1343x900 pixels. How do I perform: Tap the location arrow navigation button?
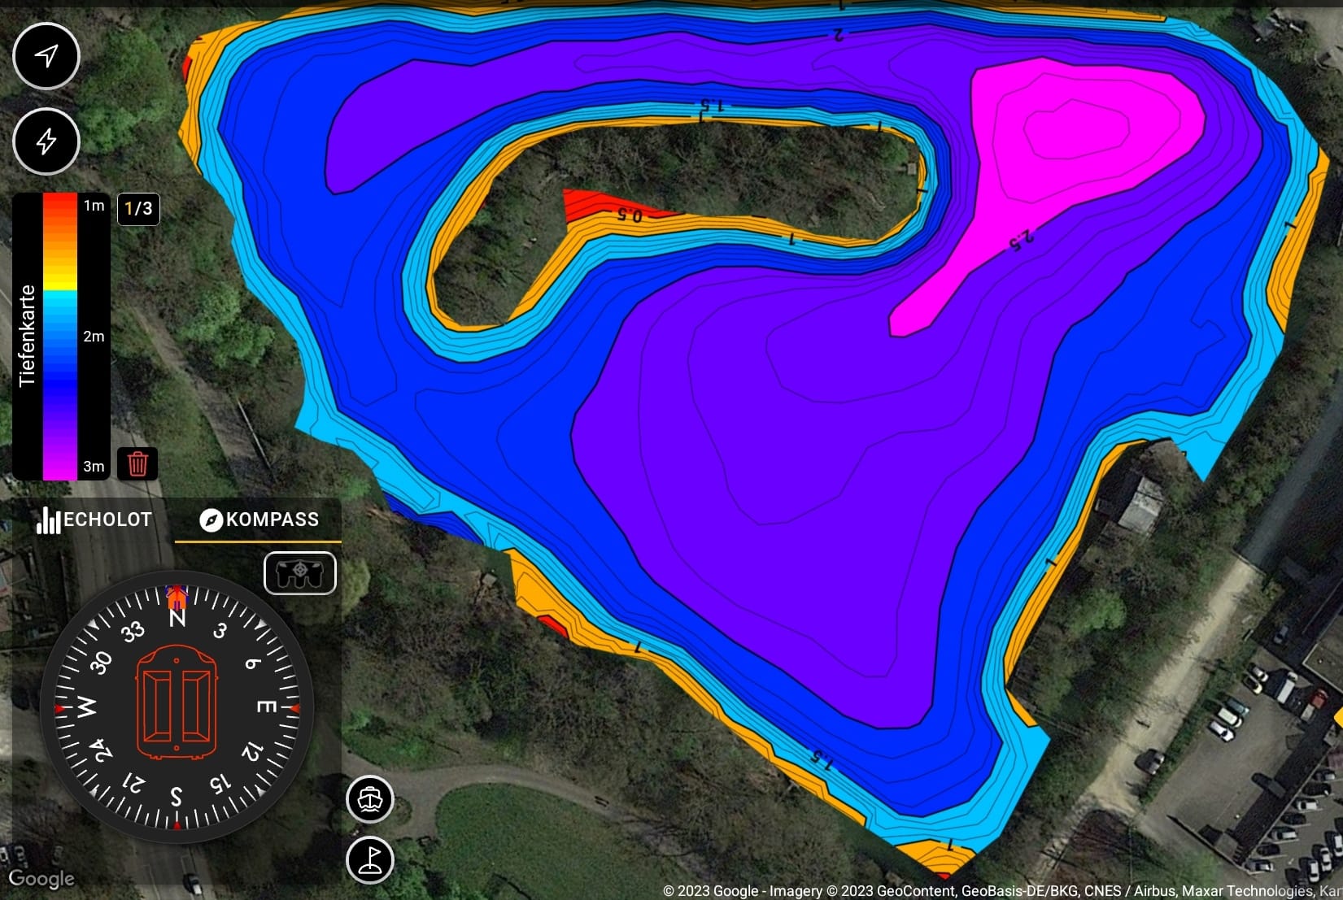click(46, 56)
